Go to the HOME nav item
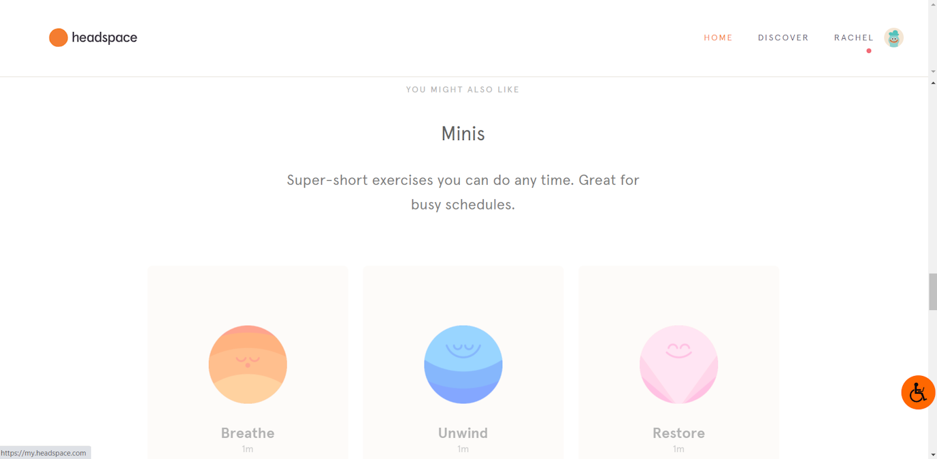This screenshot has width=937, height=459. click(718, 37)
